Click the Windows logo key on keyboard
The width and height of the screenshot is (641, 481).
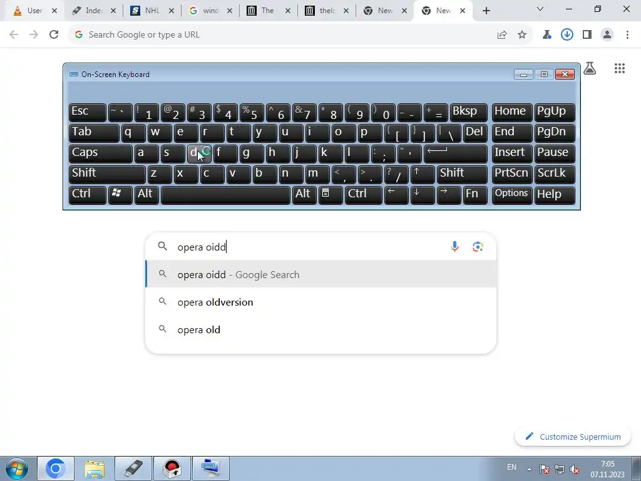(x=120, y=195)
